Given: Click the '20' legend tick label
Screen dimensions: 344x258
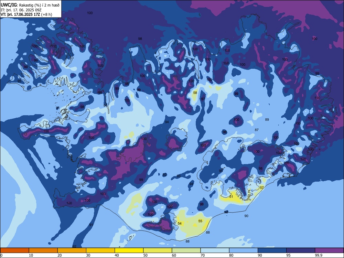Looking at the screenshot, I should (60, 255).
